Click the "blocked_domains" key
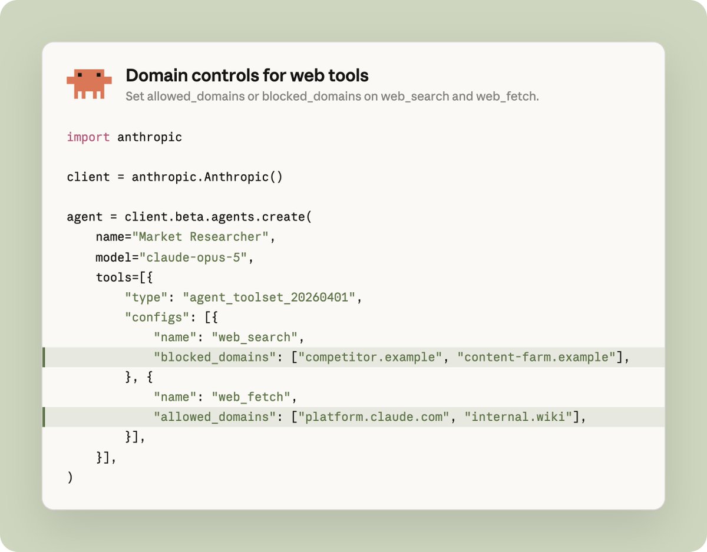Image resolution: width=707 pixels, height=552 pixels. tap(214, 357)
